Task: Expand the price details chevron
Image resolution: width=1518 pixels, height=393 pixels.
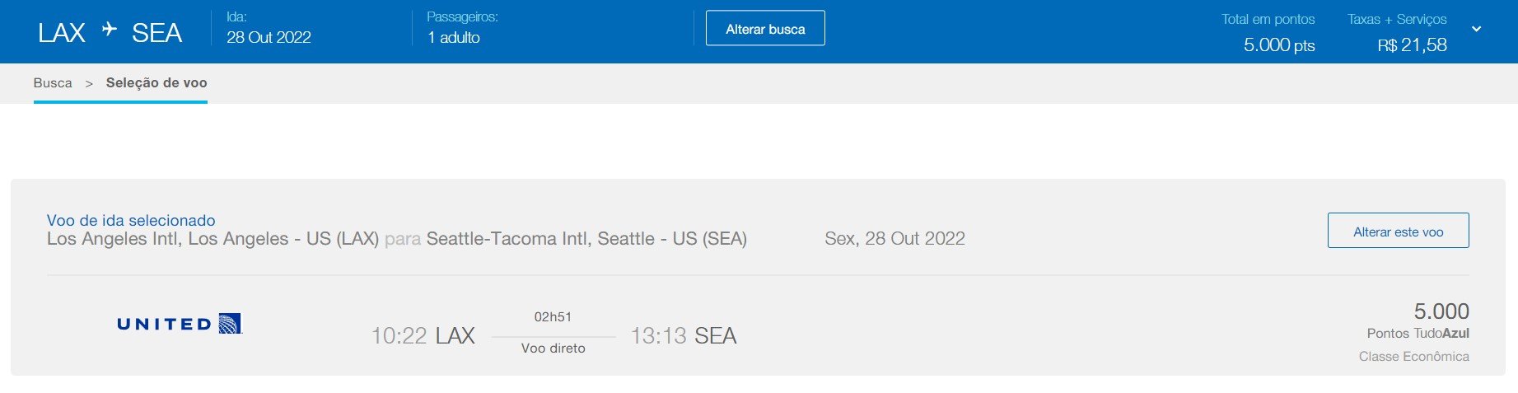Action: (1476, 29)
